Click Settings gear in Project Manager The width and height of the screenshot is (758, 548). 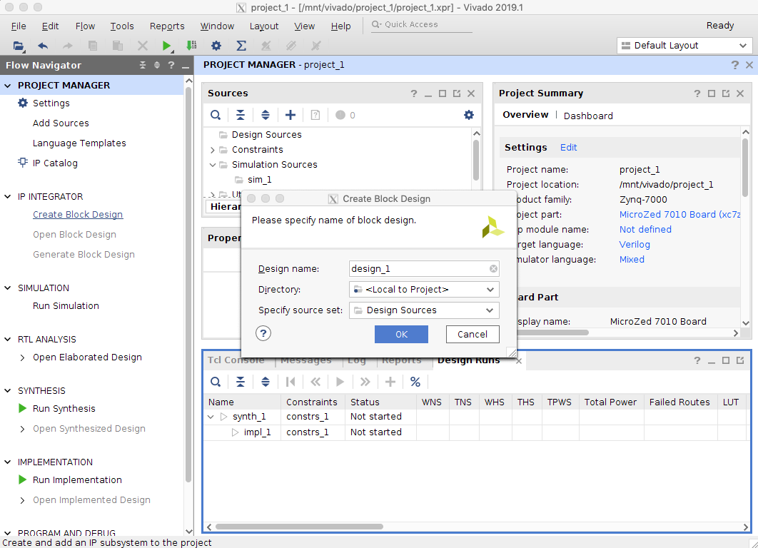[23, 103]
